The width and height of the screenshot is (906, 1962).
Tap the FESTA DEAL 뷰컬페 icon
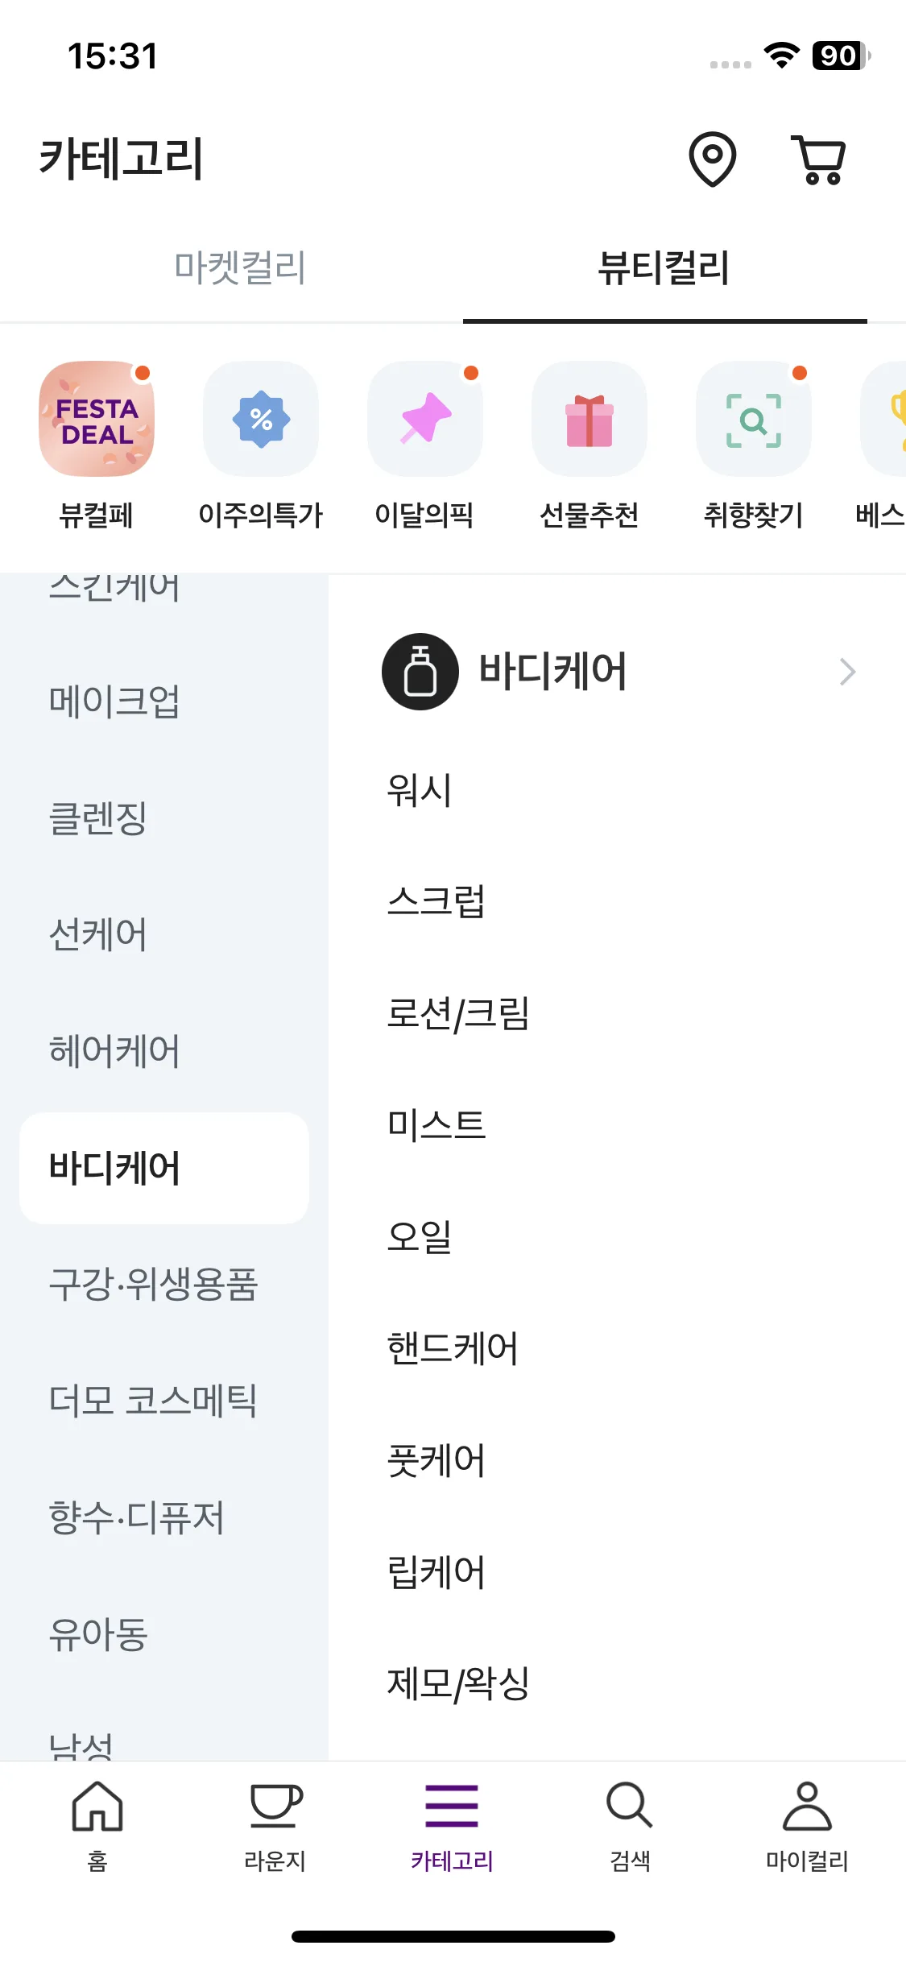tap(97, 419)
